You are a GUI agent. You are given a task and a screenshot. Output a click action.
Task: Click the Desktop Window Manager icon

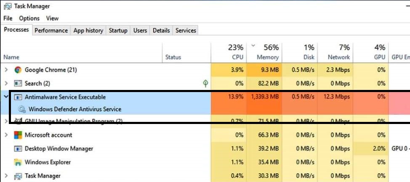click(x=18, y=148)
